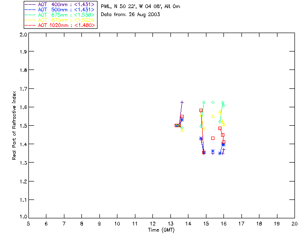Click the purple plus marker at 1.62 before time 14
The width and height of the screenshot is (303, 242).
pos(182,102)
